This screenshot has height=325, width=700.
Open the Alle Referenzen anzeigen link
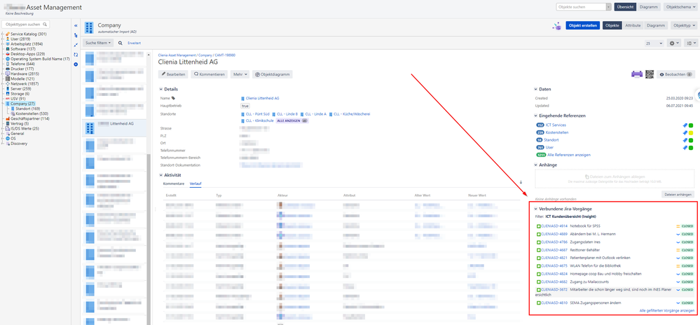[x=569, y=155]
